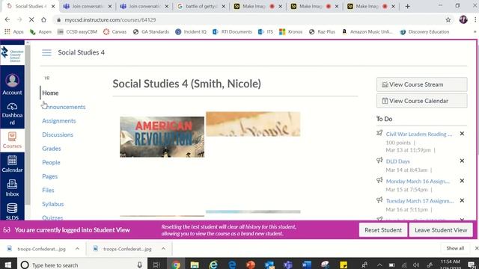Open Kronos bookmark
This screenshot has height=269, width=479.
(x=291, y=31)
